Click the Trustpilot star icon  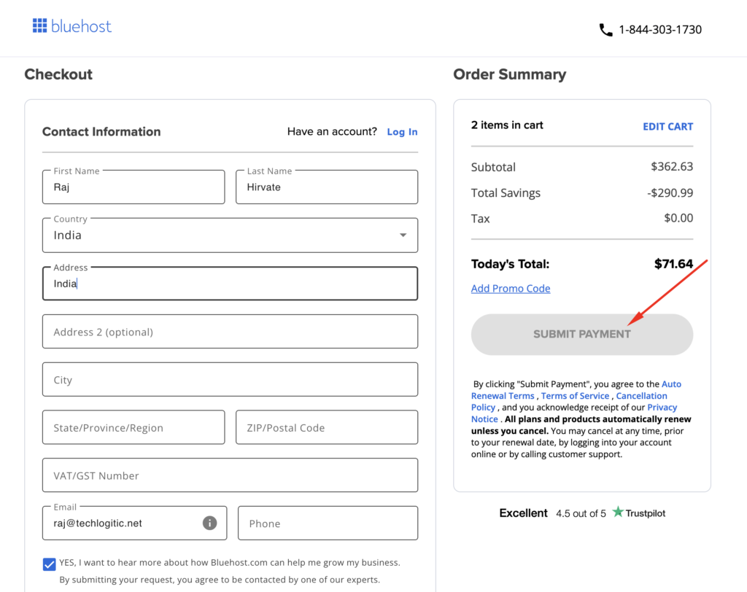click(617, 513)
